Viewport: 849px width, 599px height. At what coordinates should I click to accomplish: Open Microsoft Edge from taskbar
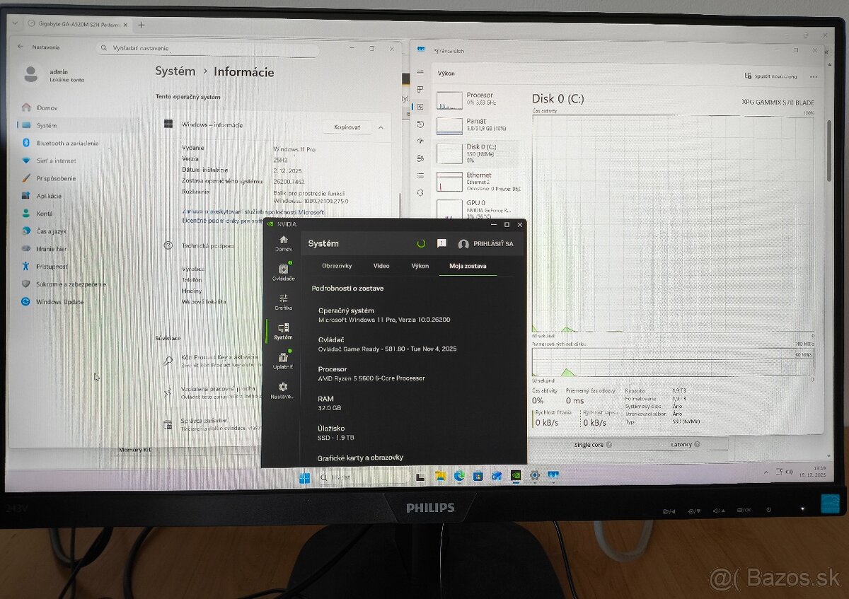point(458,477)
